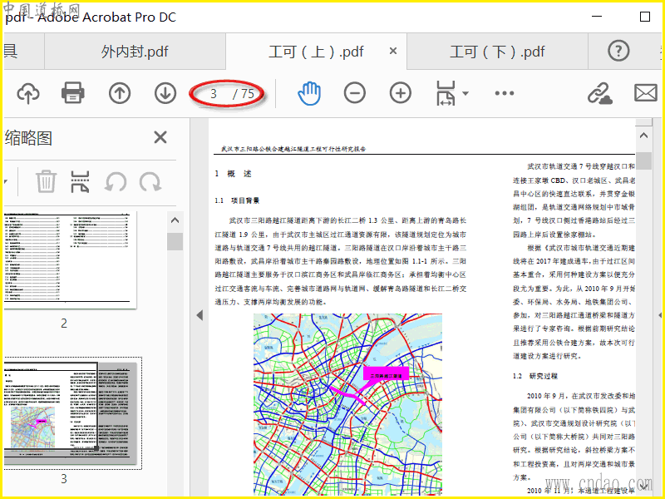Select page 2 thumbnail
The image size is (665, 499).
pyautogui.click(x=71, y=259)
